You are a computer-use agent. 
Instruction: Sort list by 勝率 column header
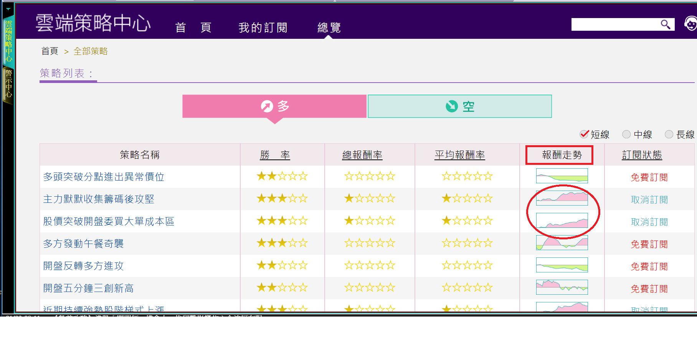pos(275,155)
